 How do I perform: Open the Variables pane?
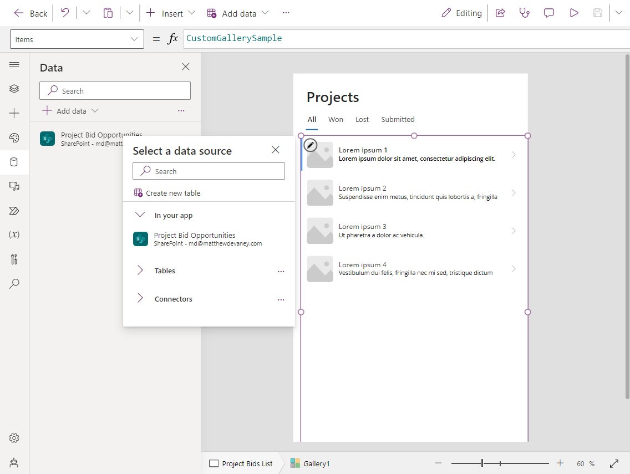14,235
